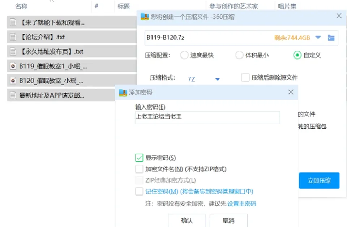Click the 确认 button in password dialog

point(187,220)
